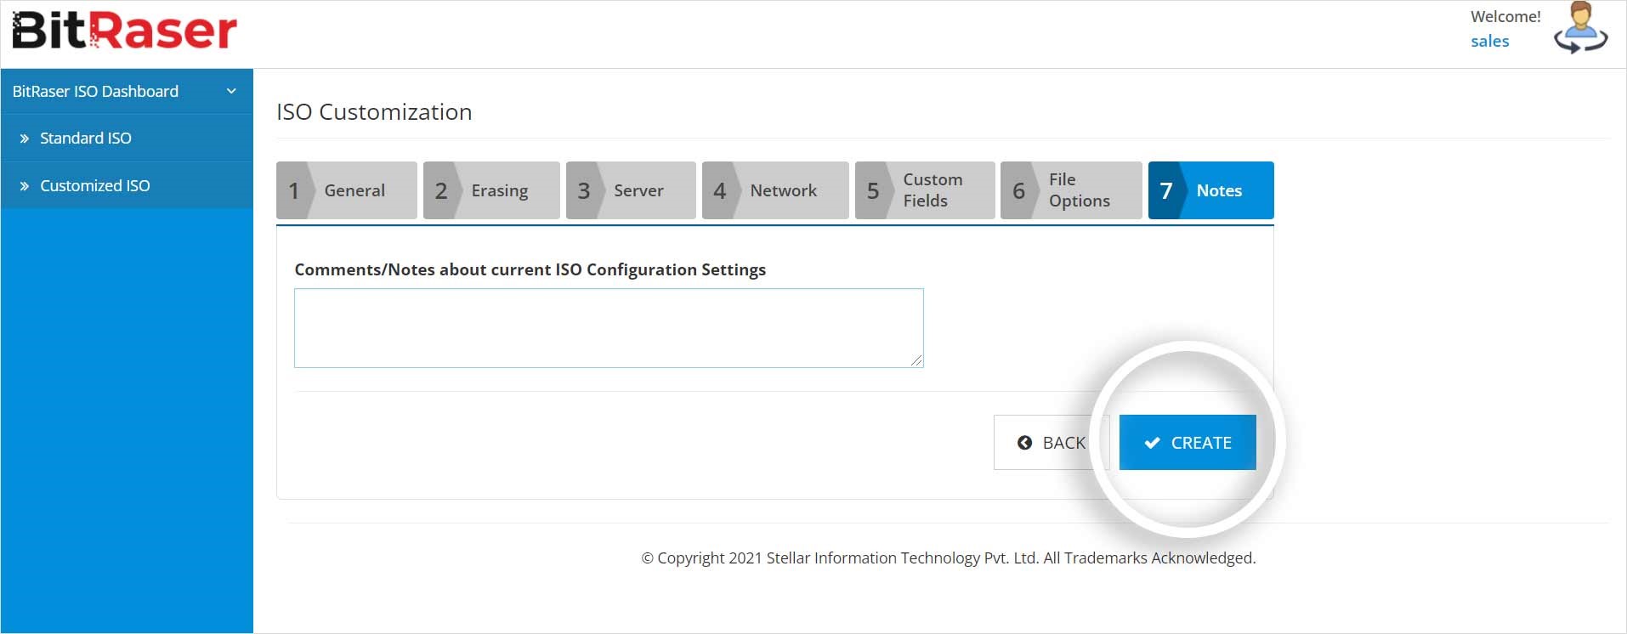Click the BitRaser logo
This screenshot has width=1627, height=634.
coord(124,31)
